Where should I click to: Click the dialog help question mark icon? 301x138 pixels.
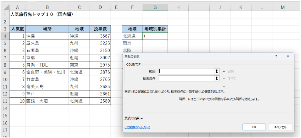276,56
